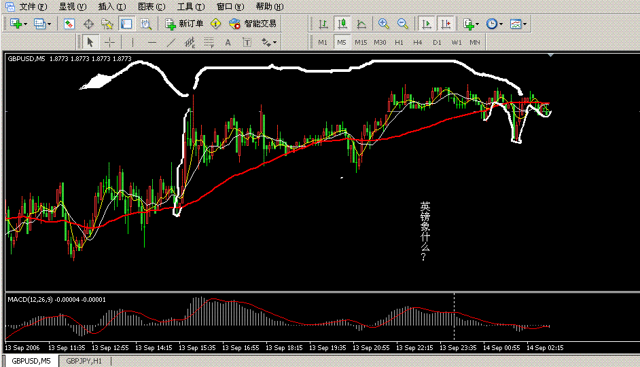Toggle the chart shift button

click(x=446, y=24)
